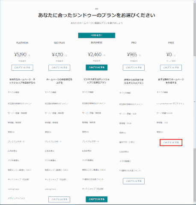Click the ベストセラー badge above BUSINESS
This screenshot has height=205, width=196.
tap(97, 35)
